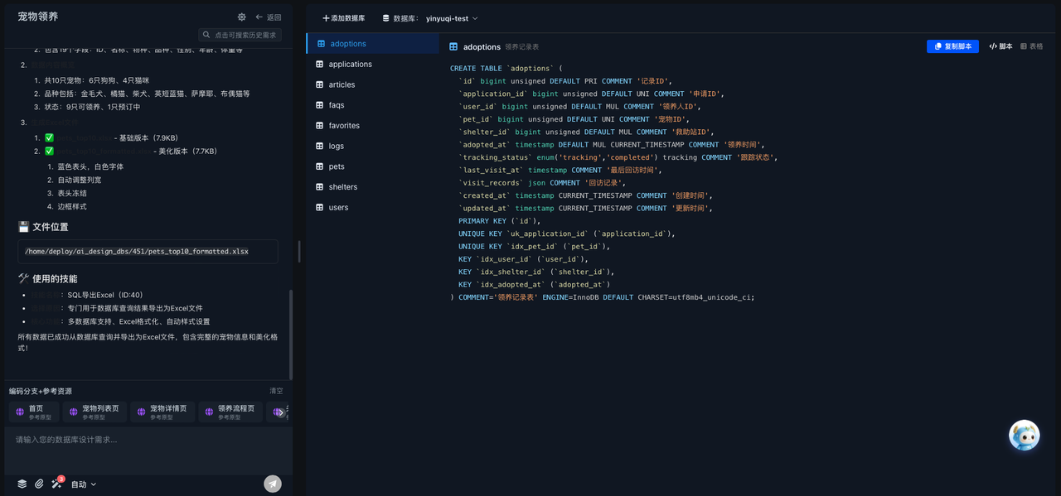Expand the 数据库 yinyuqi-test dropdown
Screen dimensions: 1061x496
tap(430, 18)
